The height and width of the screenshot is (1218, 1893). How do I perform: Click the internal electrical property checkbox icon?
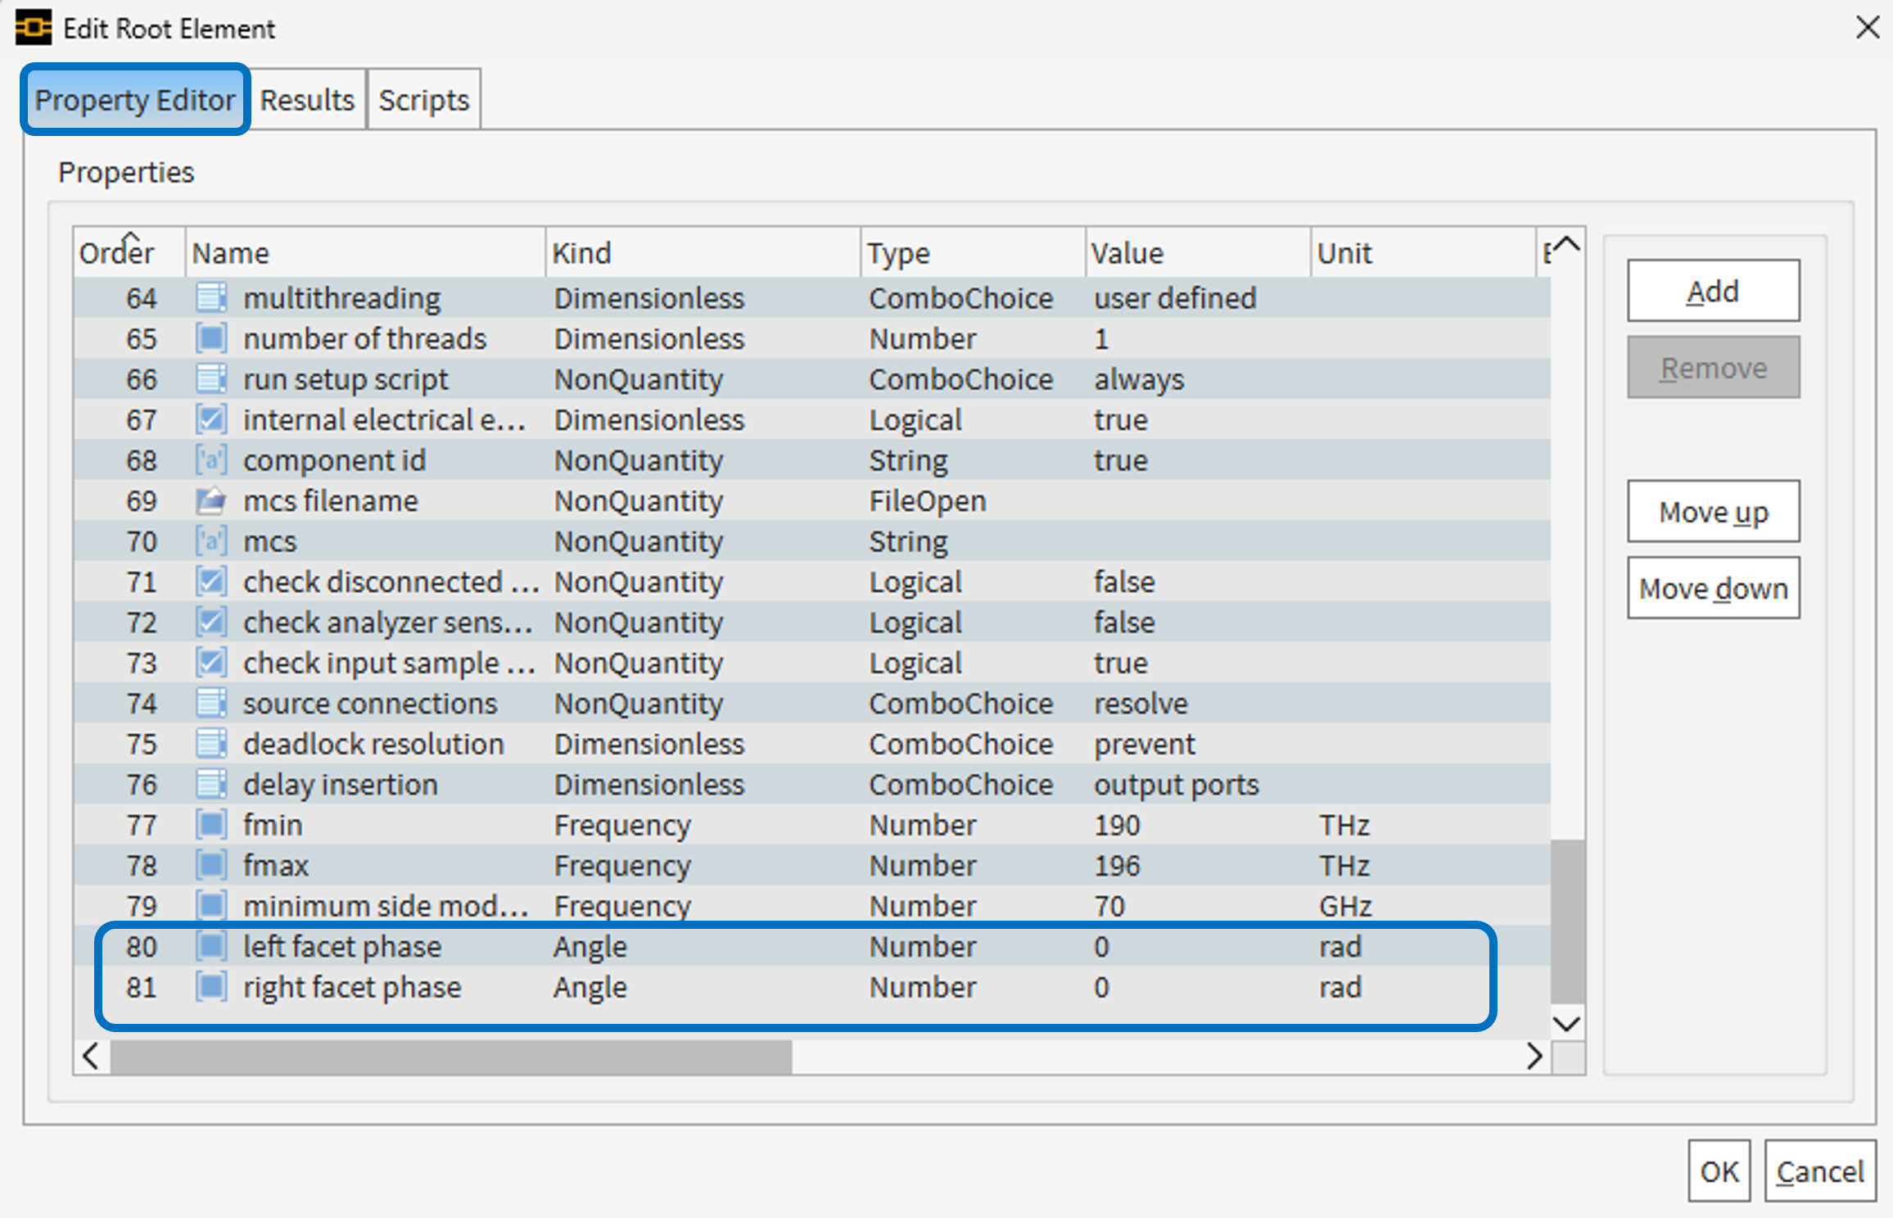pyautogui.click(x=211, y=419)
